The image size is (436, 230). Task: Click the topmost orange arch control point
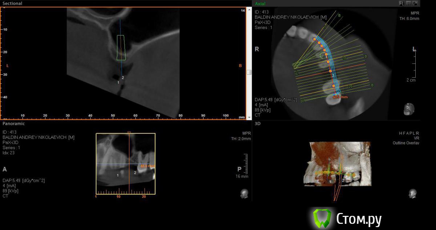pos(314,39)
